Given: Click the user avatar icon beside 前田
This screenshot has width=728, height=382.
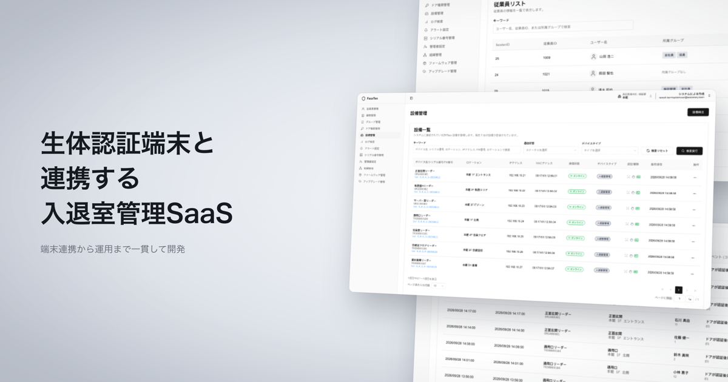Looking at the screenshot, I should pos(593,73).
